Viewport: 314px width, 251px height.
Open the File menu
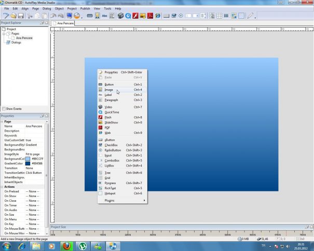point(7,9)
